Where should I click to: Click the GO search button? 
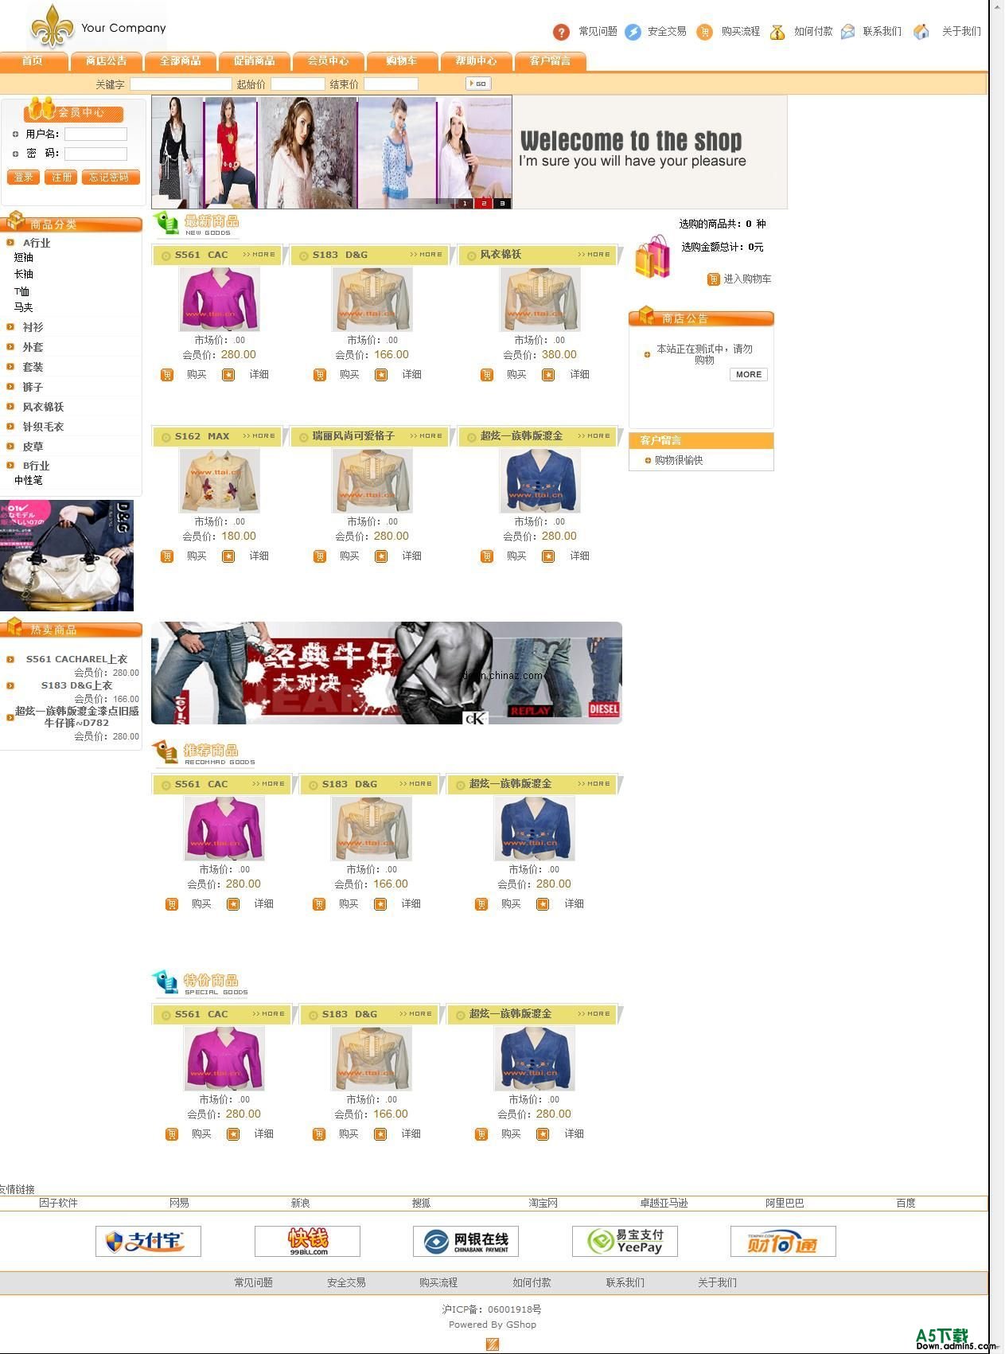[478, 84]
